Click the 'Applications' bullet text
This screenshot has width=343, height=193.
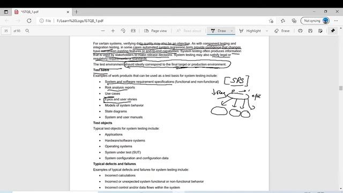click(114, 135)
